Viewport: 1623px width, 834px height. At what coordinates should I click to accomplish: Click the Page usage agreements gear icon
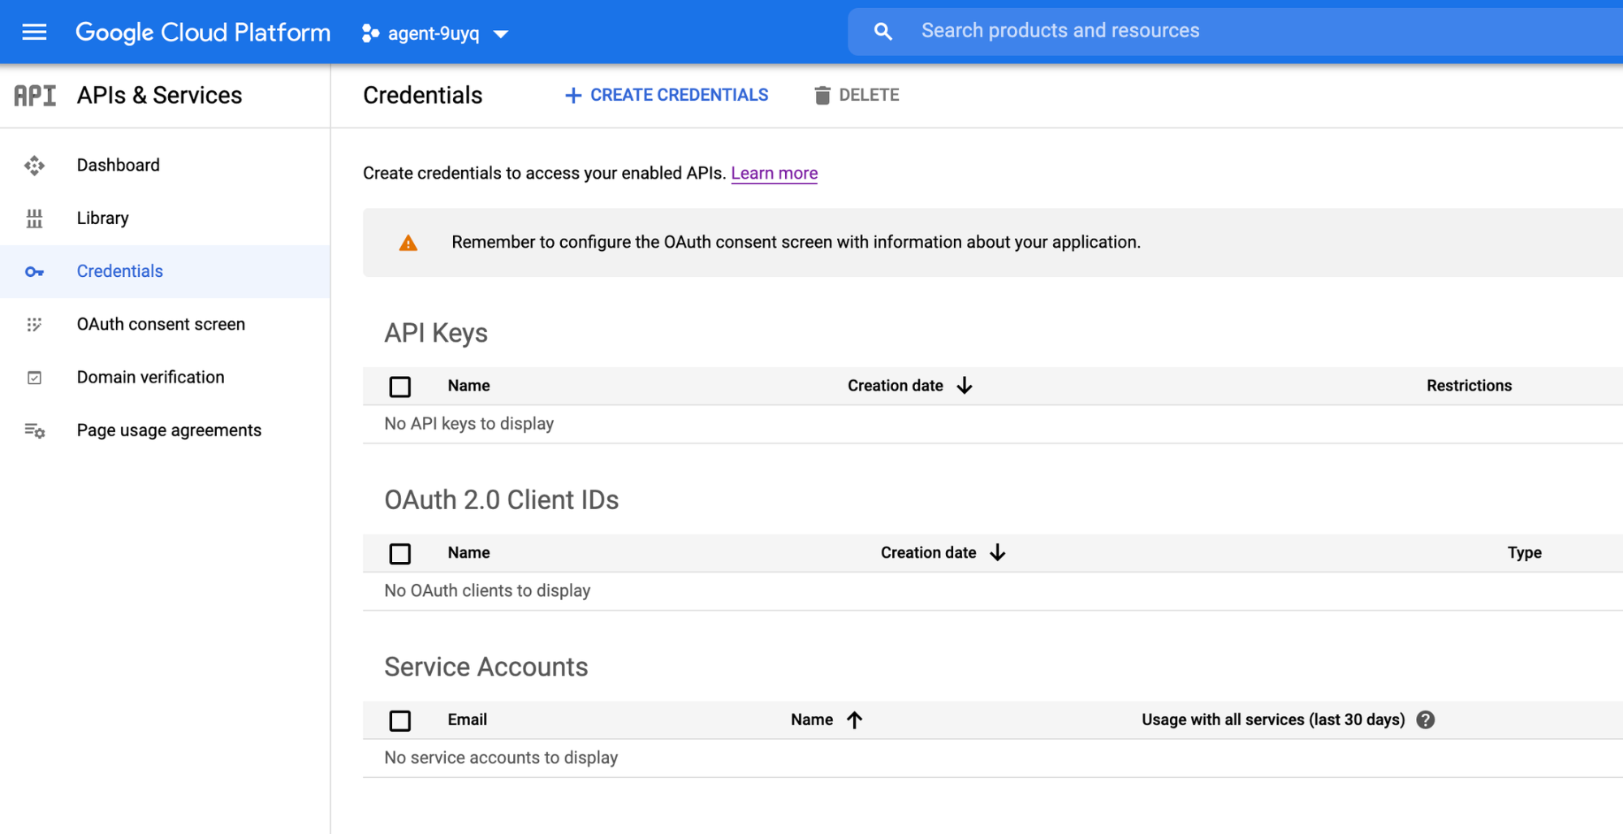34,430
